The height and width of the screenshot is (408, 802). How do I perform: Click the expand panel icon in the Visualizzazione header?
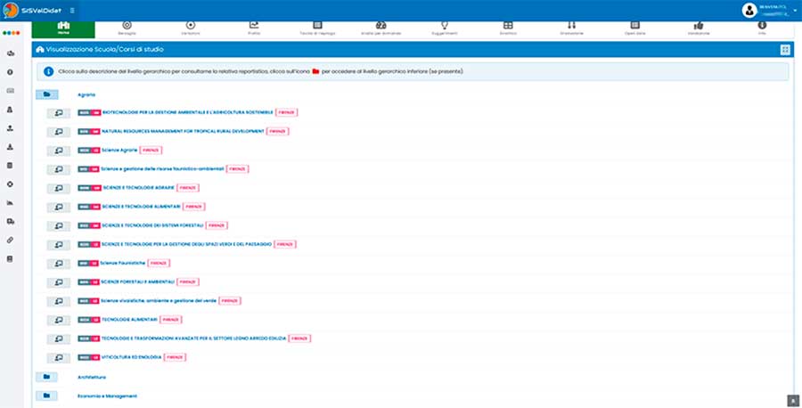784,50
